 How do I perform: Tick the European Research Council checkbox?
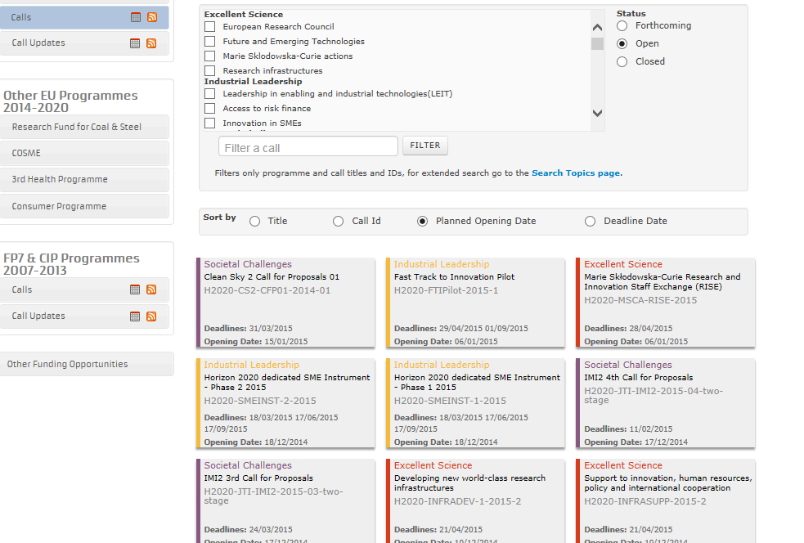(x=209, y=27)
